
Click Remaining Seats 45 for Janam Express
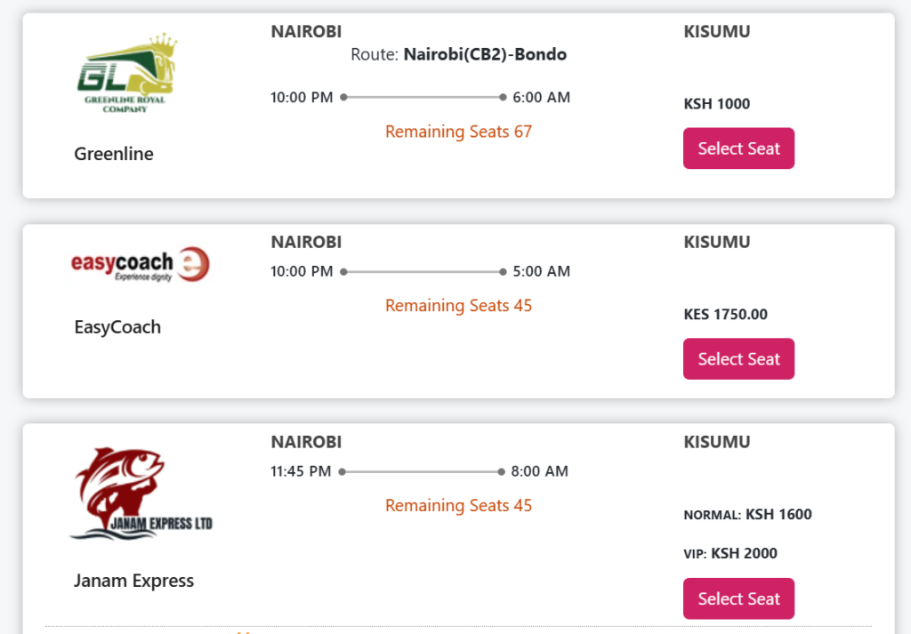pos(458,506)
